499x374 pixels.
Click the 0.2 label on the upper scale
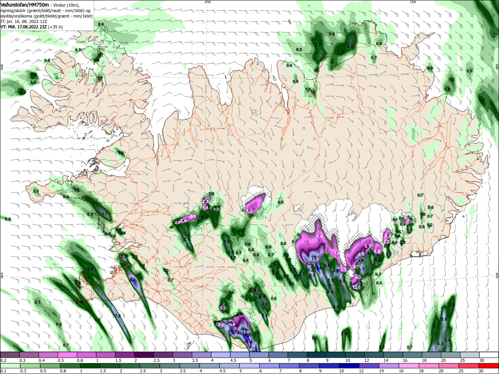click(x=4, y=361)
